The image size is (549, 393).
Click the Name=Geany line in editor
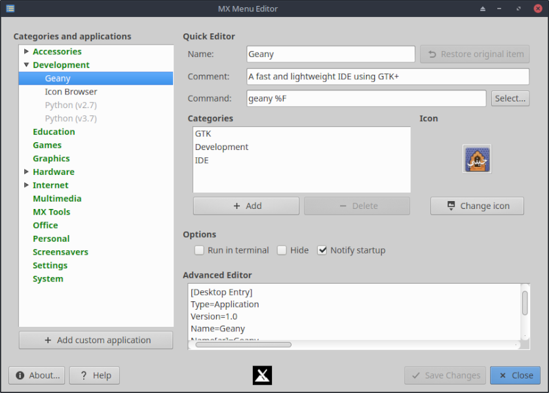click(218, 329)
